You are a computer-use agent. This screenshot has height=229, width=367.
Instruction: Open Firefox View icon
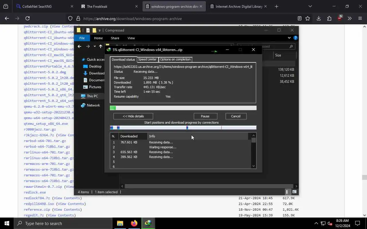(x=6, y=6)
